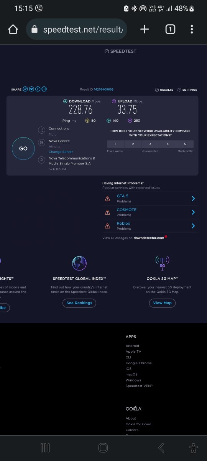The width and height of the screenshot is (207, 461).
Task: Open Chrome three-dot overflow menu
Action: point(192,29)
